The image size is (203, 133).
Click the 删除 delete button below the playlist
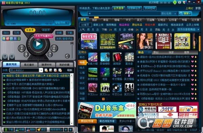[x=30, y=130]
